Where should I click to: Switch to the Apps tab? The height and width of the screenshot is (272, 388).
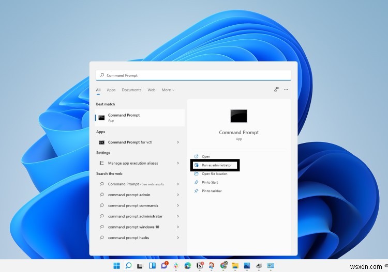tap(111, 90)
